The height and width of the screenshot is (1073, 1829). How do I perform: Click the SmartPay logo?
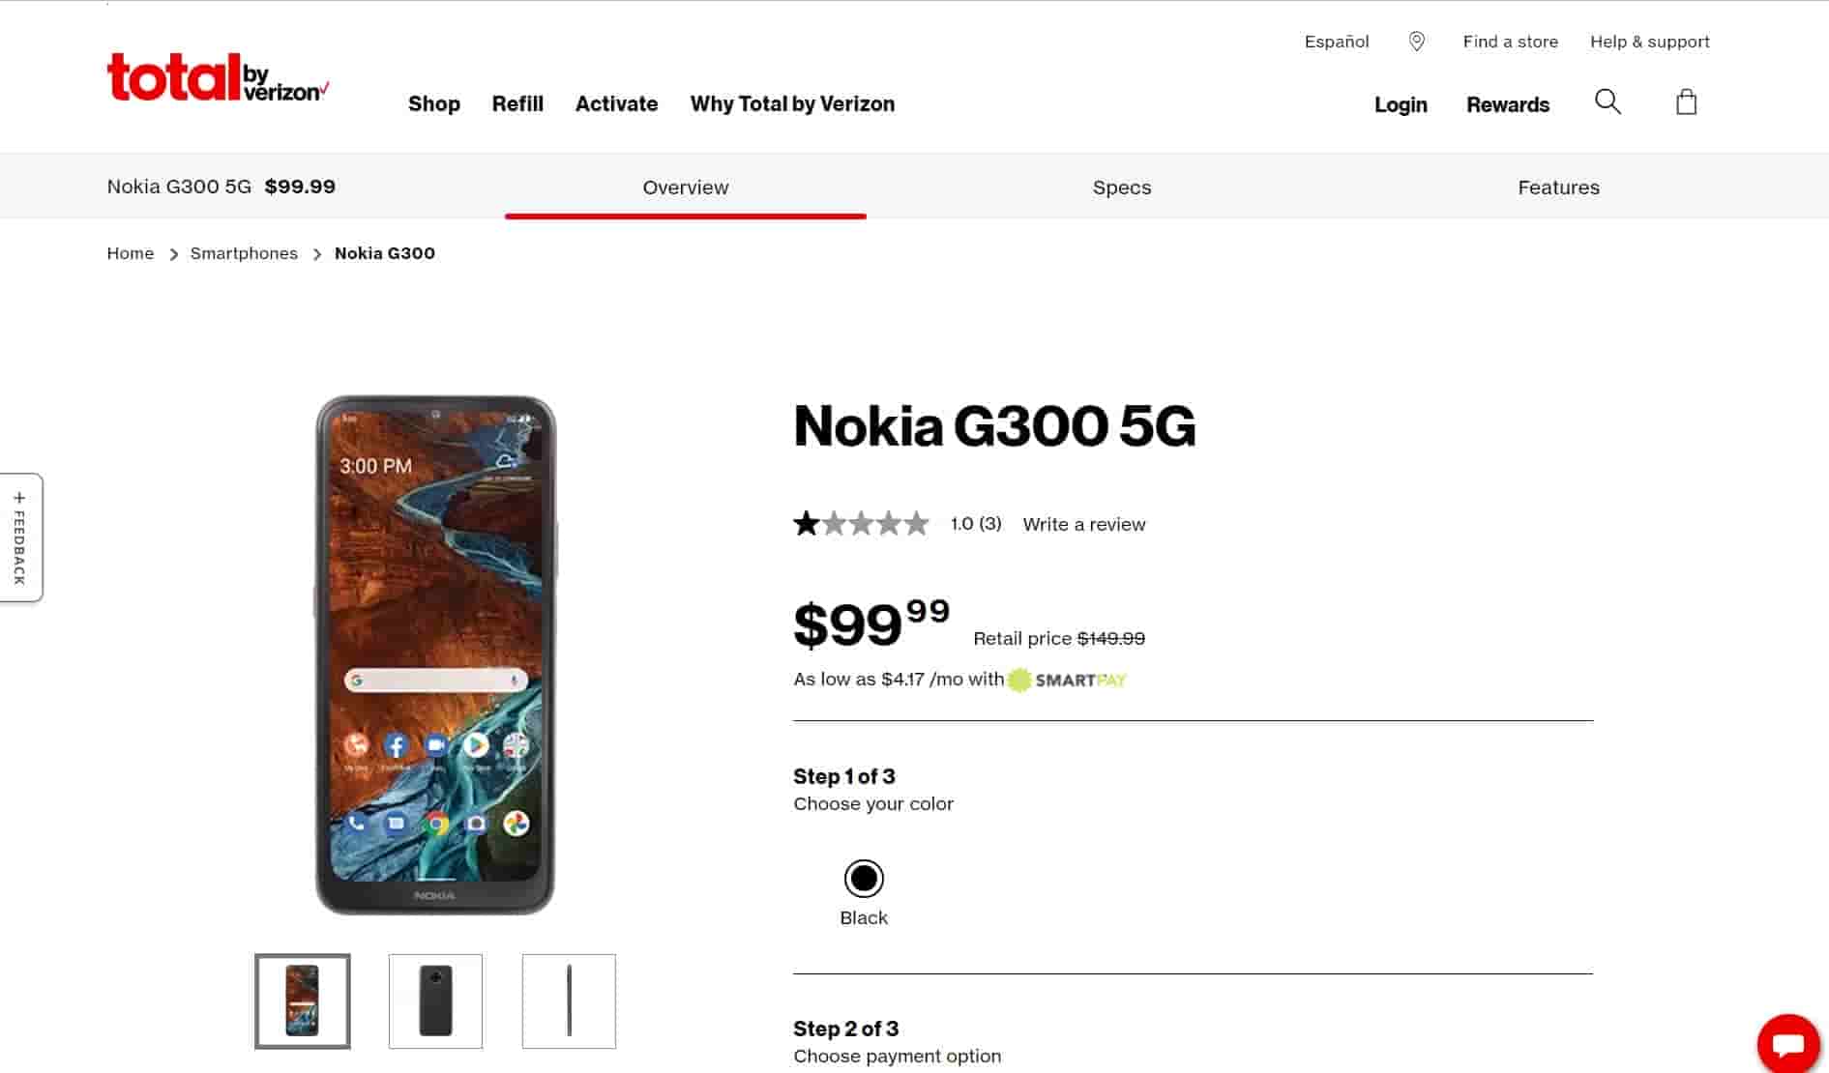[1067, 679]
